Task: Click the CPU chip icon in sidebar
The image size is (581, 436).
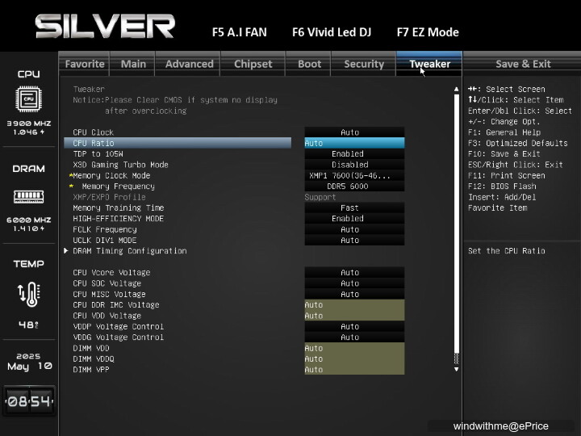Action: click(28, 99)
